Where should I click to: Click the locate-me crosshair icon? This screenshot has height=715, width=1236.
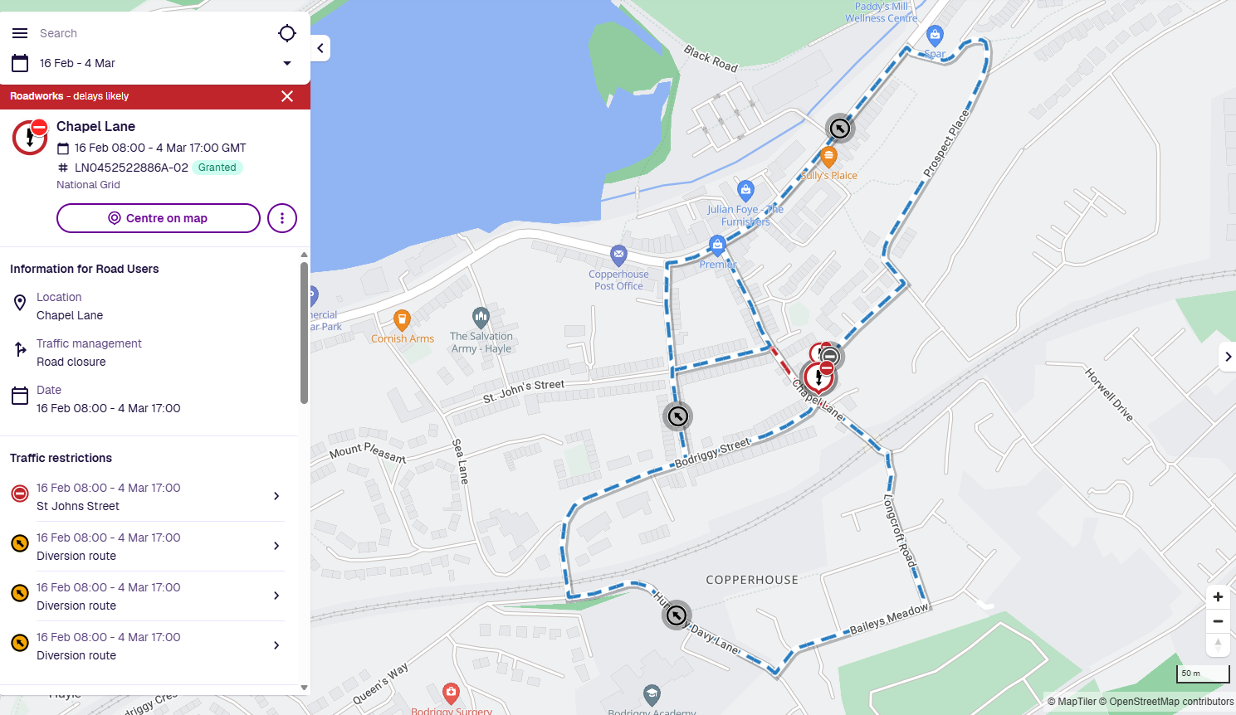[287, 33]
